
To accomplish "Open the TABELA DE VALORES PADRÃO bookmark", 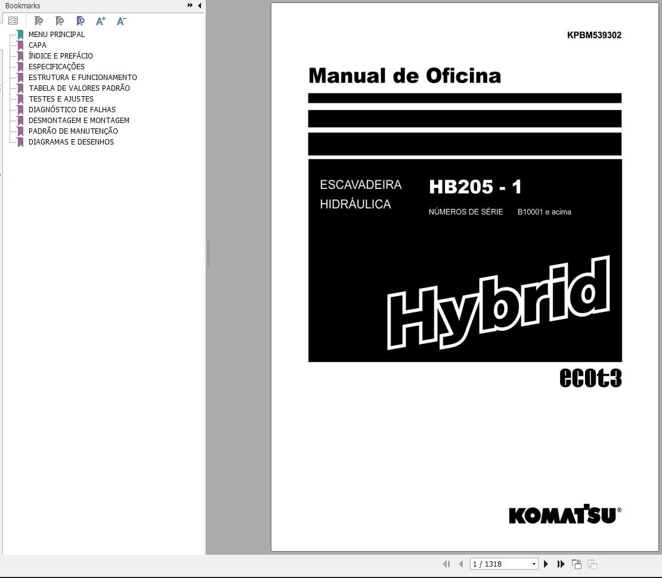I will (79, 88).
